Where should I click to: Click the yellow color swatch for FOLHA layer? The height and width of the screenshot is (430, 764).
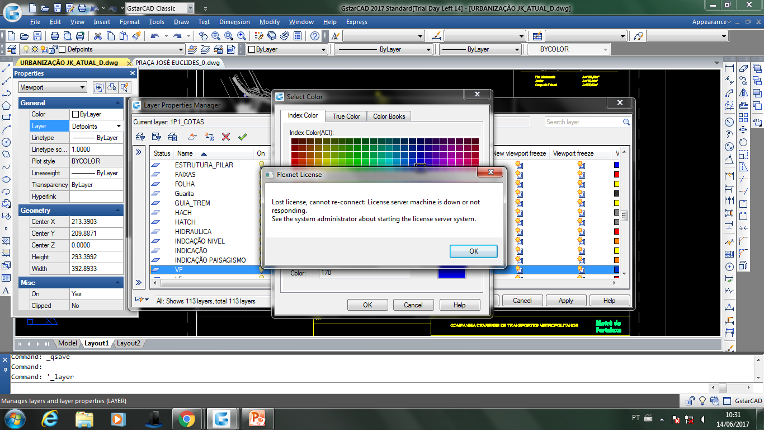point(616,184)
